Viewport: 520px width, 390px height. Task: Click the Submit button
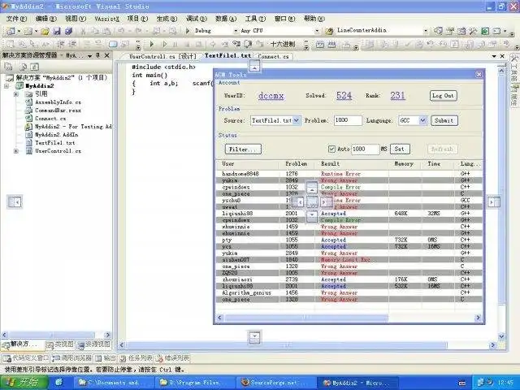tap(444, 120)
